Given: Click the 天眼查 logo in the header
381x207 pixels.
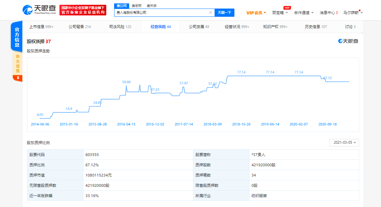Looking at the screenshot, I should 39,10.
